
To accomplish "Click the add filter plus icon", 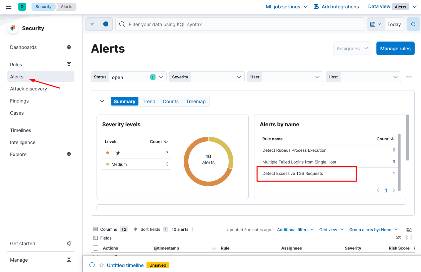I will [x=106, y=24].
